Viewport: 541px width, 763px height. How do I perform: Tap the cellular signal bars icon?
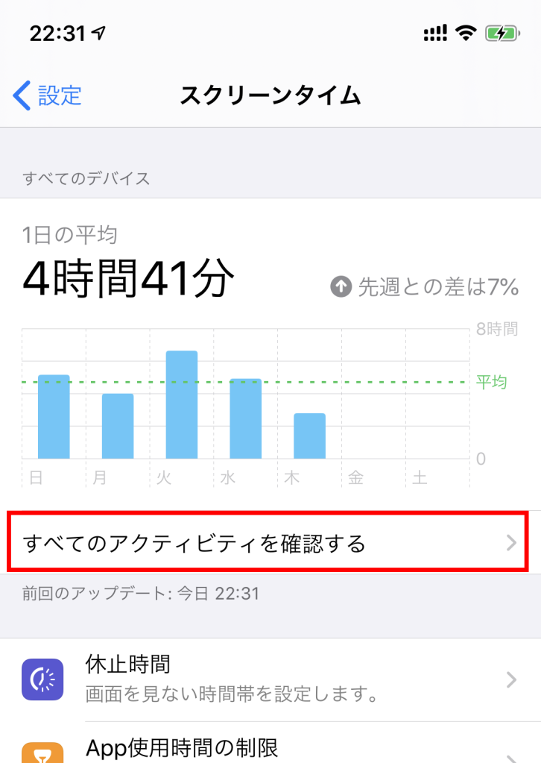pyautogui.click(x=435, y=33)
